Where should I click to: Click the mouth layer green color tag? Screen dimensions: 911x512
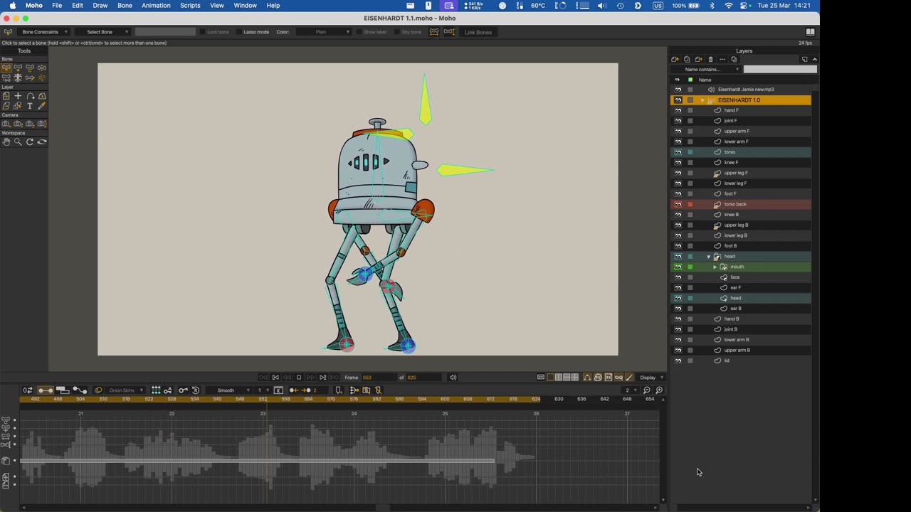690,267
